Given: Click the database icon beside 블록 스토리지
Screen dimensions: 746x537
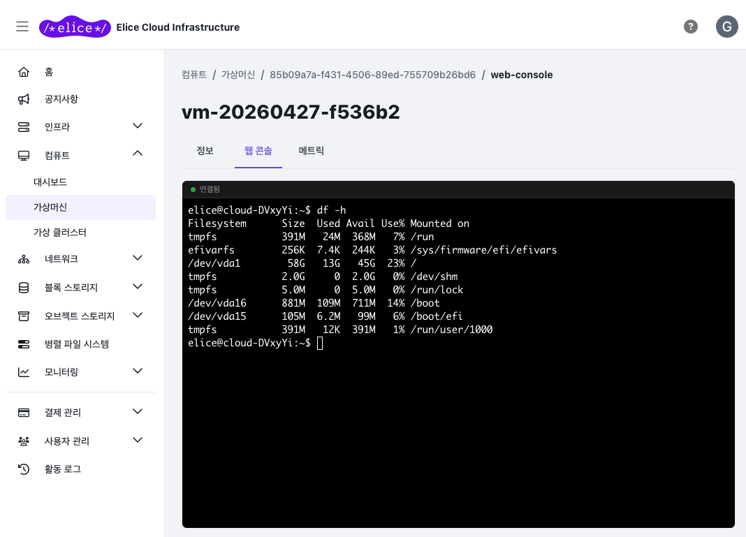Looking at the screenshot, I should click(24, 288).
